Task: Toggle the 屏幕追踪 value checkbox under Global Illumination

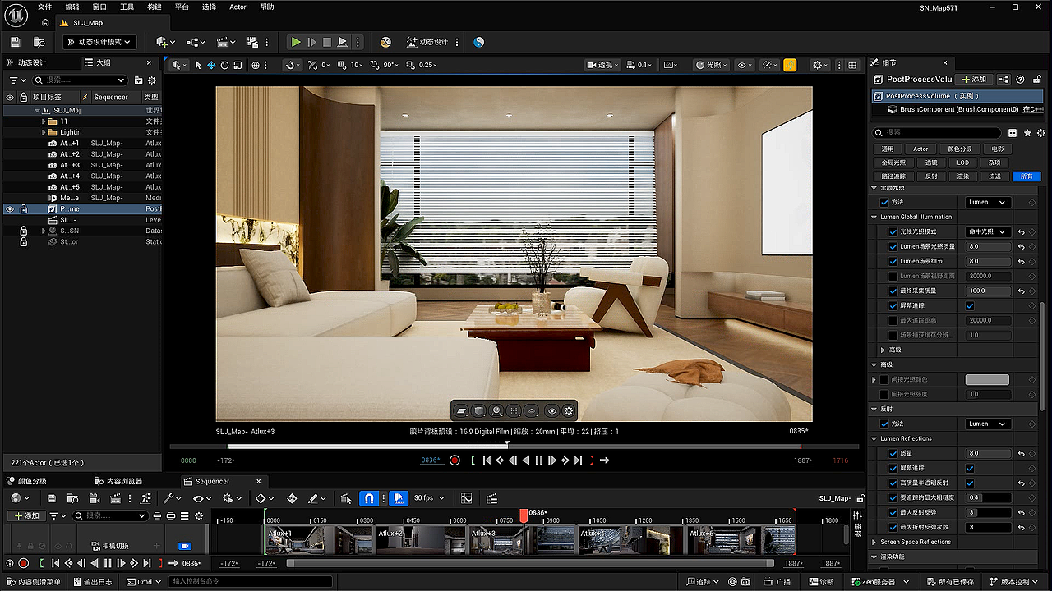Action: tap(970, 305)
